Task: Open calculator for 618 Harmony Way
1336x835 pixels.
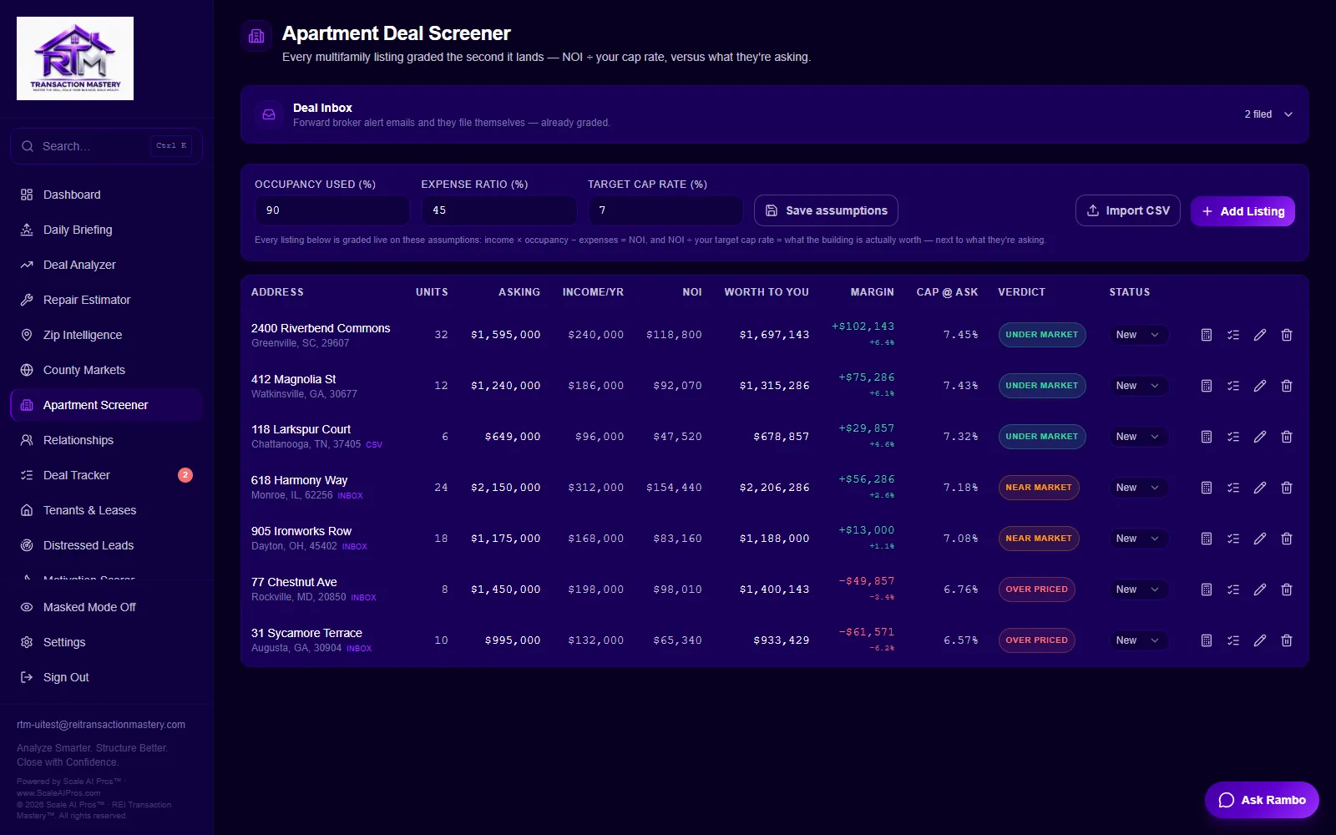Action: tap(1207, 488)
